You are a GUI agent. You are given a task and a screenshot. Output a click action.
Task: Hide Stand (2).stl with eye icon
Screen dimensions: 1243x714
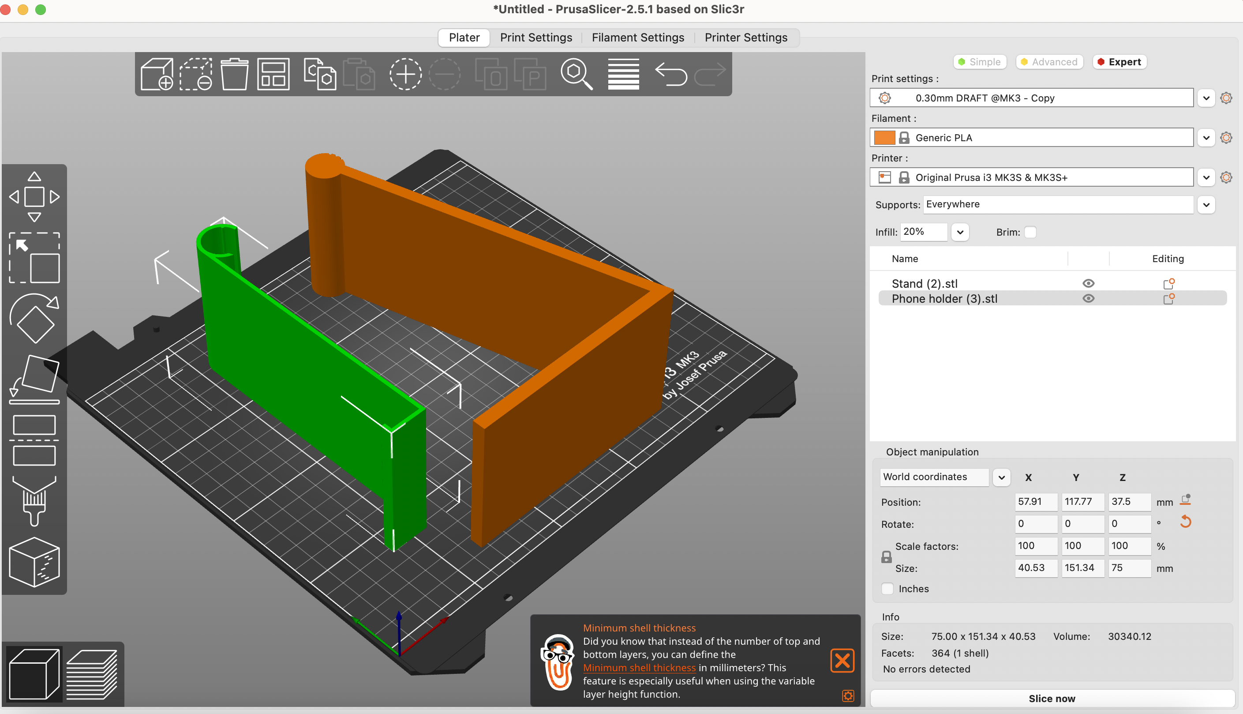coord(1088,283)
